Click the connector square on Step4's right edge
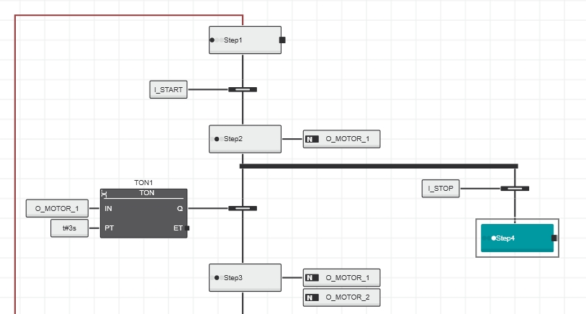This screenshot has width=586, height=314. pos(554,238)
